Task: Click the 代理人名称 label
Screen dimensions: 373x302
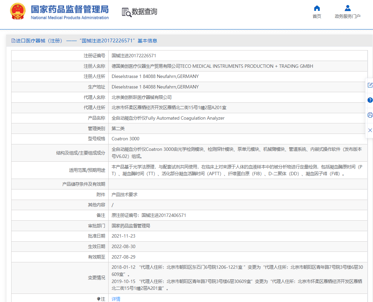Action: 94,97
